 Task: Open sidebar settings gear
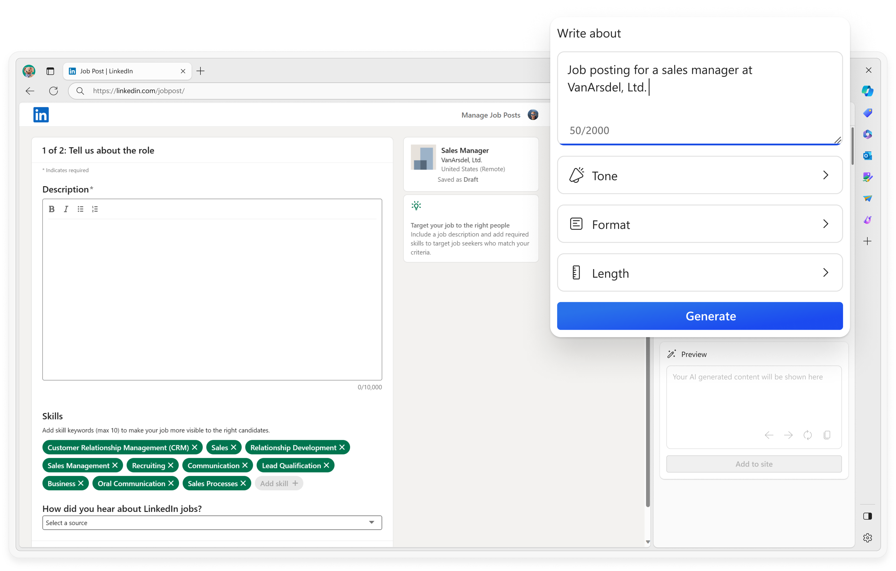coord(867,538)
